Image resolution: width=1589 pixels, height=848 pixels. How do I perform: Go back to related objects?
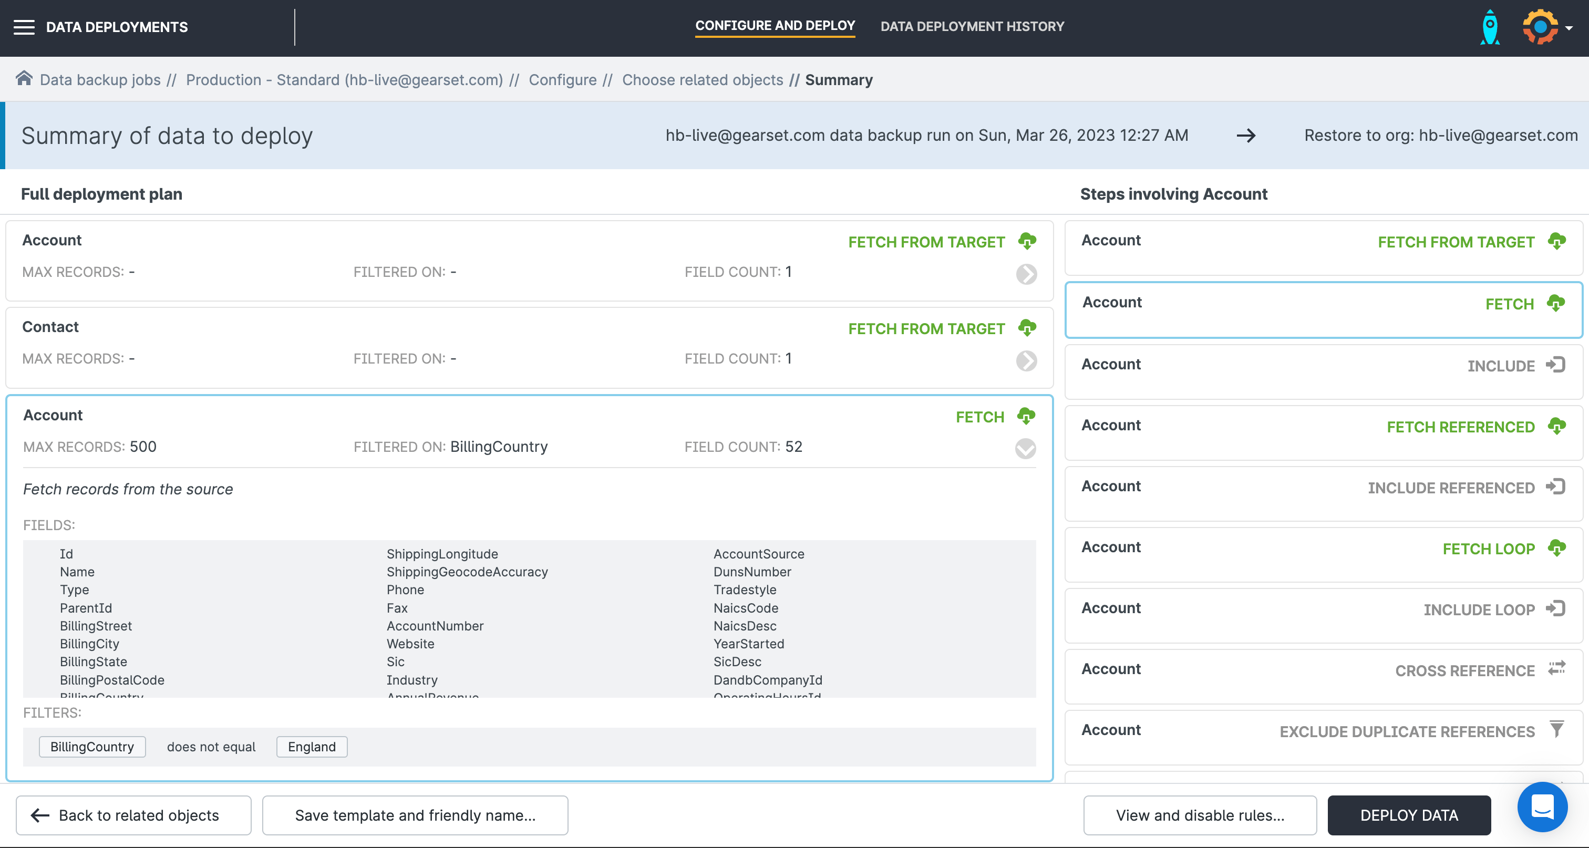click(133, 815)
